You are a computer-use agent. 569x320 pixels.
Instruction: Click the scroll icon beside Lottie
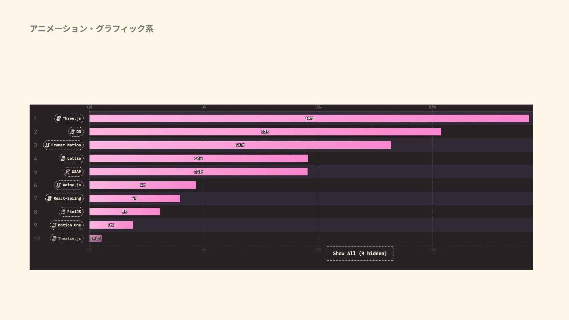coord(63,159)
